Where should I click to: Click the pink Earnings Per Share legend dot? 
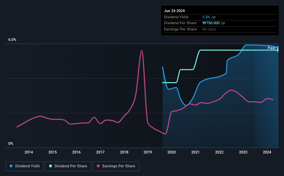coord(98,166)
